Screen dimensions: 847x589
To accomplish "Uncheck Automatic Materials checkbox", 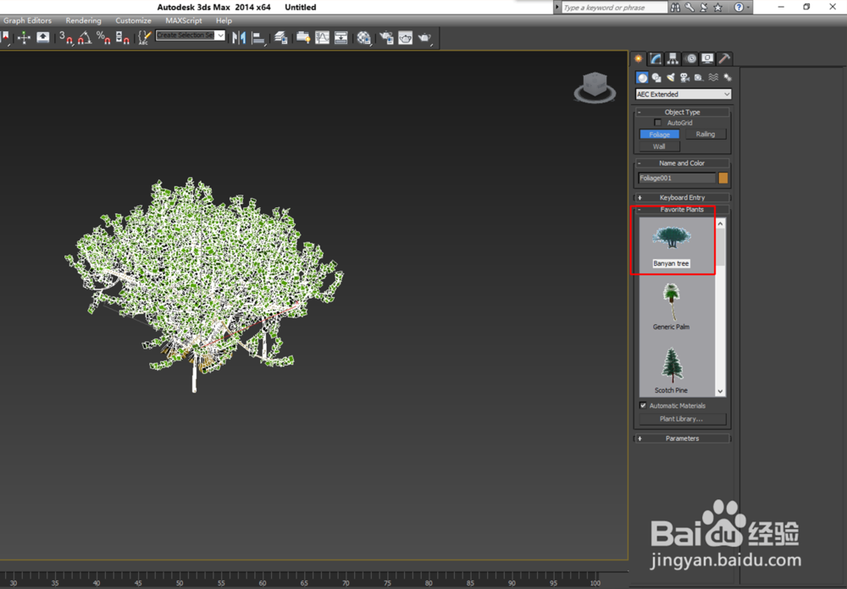I will coord(643,405).
